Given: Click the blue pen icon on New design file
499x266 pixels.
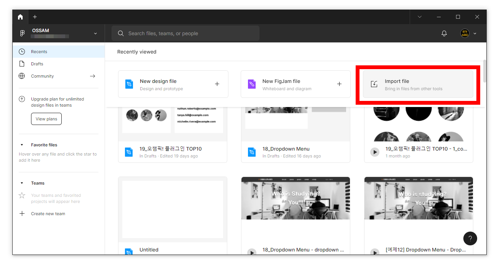Looking at the screenshot, I should [x=129, y=84].
